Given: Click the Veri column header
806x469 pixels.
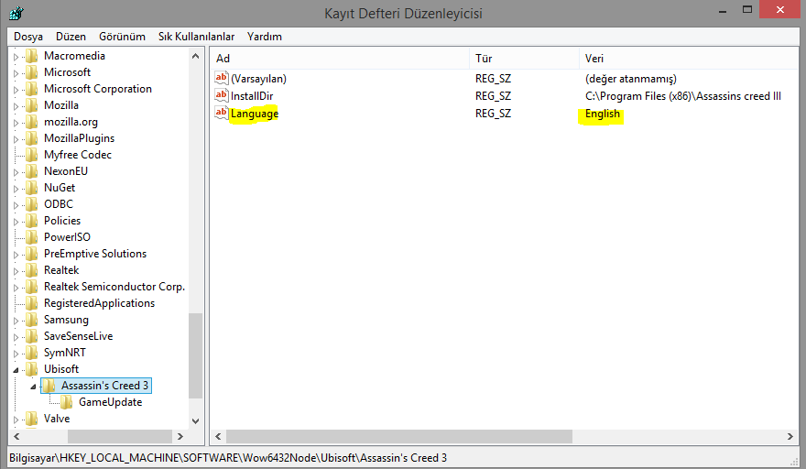Looking at the screenshot, I should 687,59.
